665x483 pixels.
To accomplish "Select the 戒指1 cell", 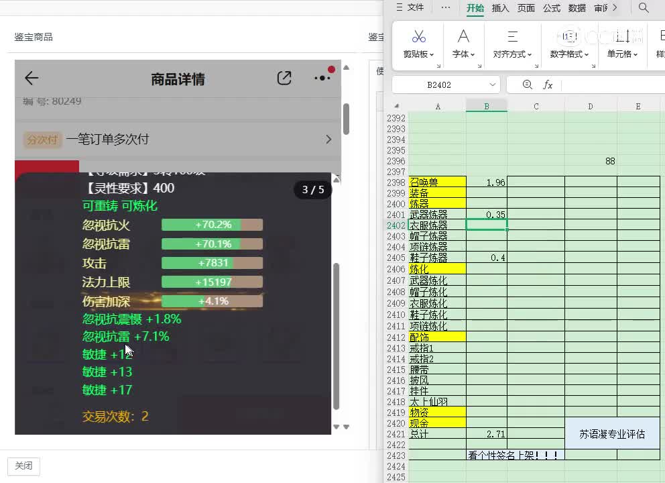I will 437,348.
